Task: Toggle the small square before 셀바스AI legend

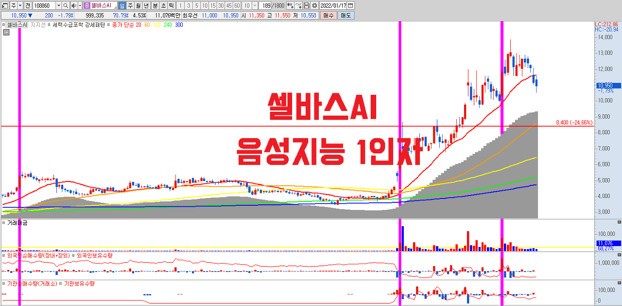Action: click(3, 24)
